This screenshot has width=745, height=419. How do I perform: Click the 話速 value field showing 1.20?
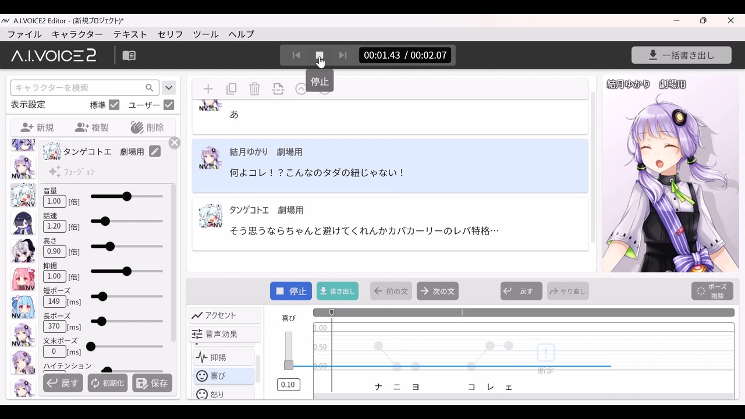click(x=54, y=226)
